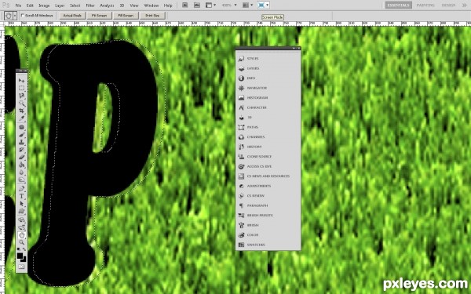Select the Clone Stamp tool

click(x=22, y=142)
